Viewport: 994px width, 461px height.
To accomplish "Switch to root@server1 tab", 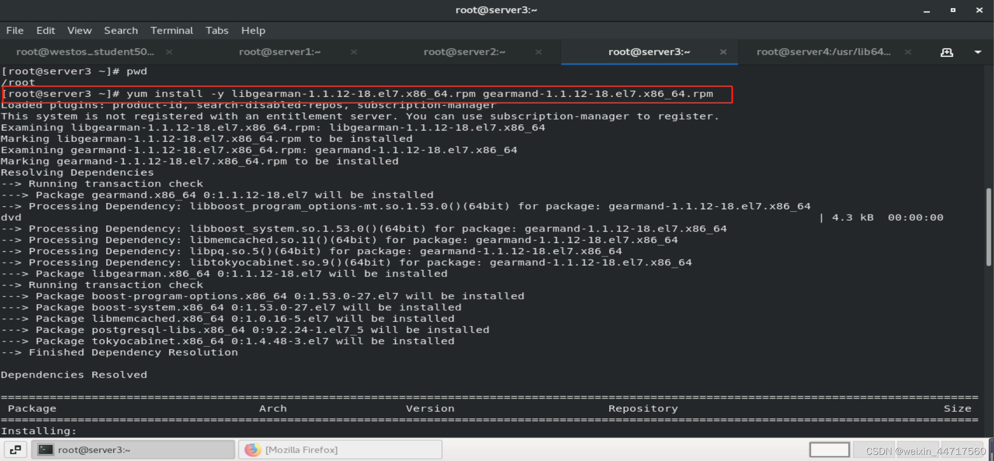I will (280, 52).
